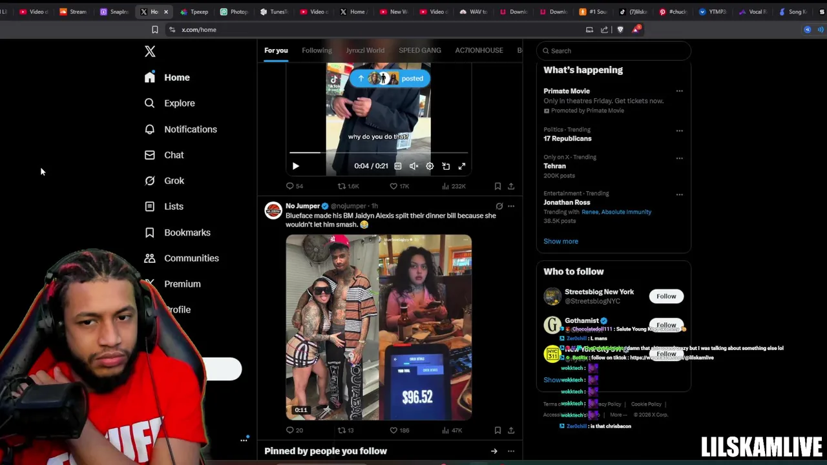Open more options on No Jumper post
Image resolution: width=827 pixels, height=465 pixels.
click(x=511, y=206)
